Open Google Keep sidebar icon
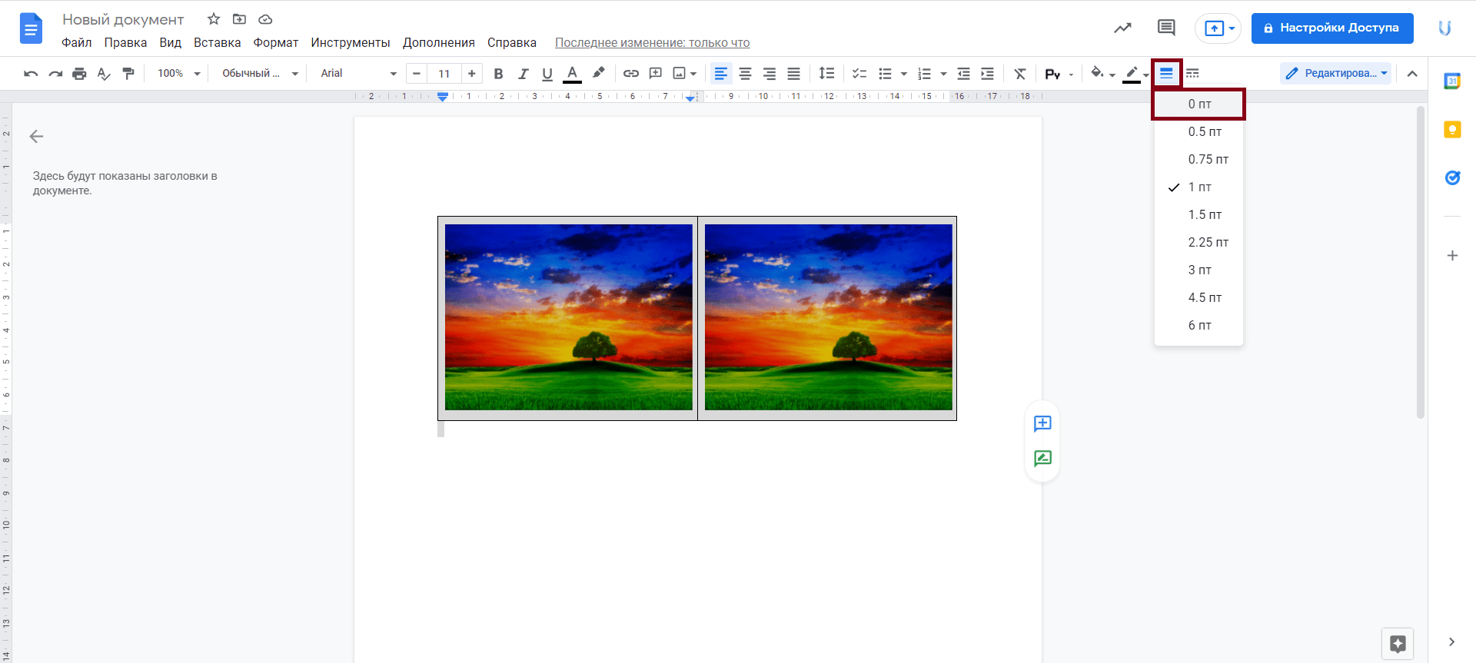 tap(1451, 130)
